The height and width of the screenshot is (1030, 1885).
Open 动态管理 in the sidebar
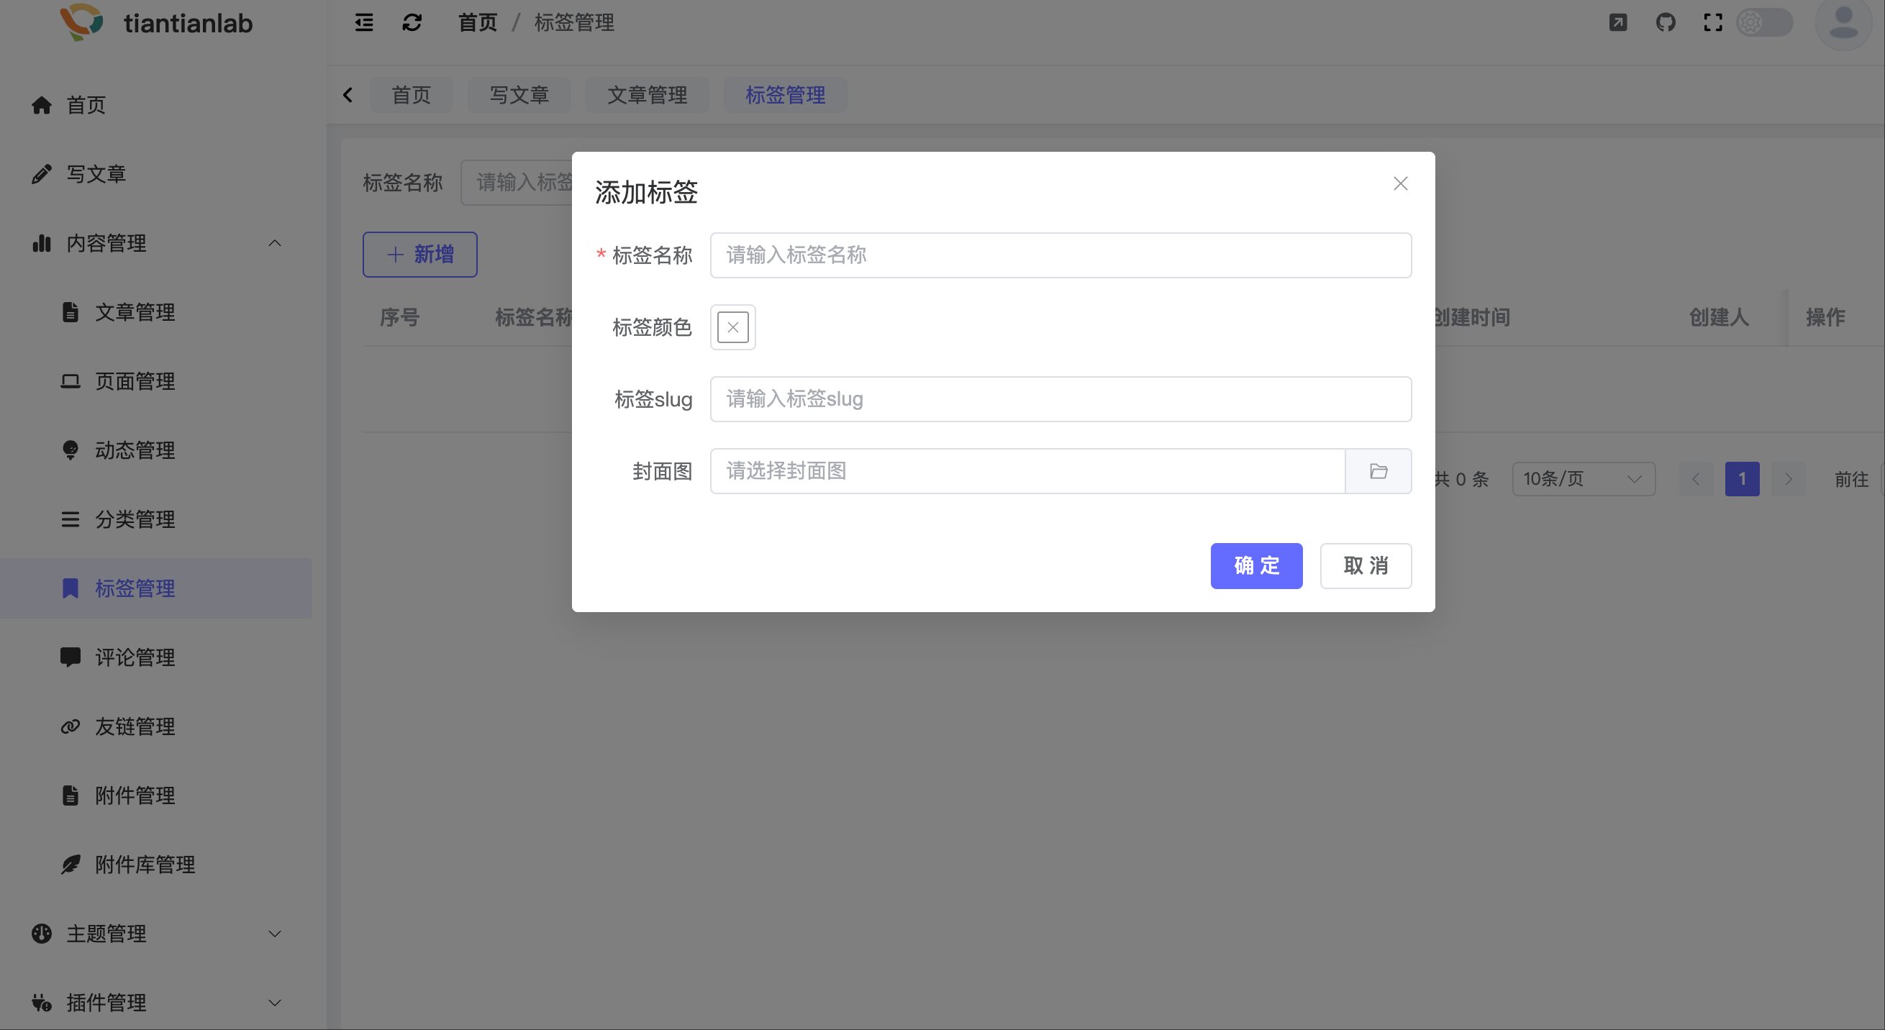[x=157, y=450]
